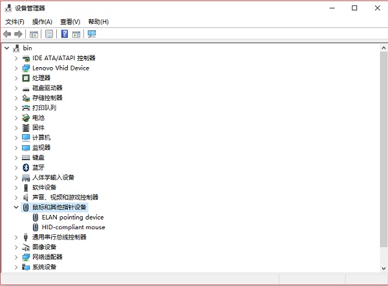Select Lenovo Vhid Device entry

(60, 68)
